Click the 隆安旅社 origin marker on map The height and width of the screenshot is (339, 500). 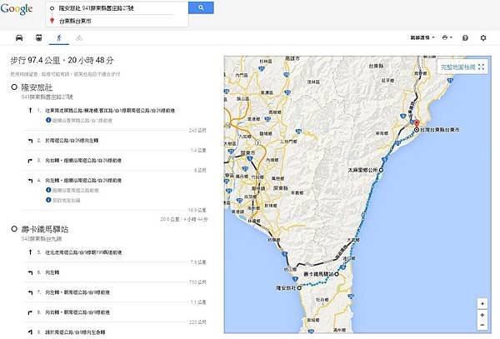pos(299,287)
